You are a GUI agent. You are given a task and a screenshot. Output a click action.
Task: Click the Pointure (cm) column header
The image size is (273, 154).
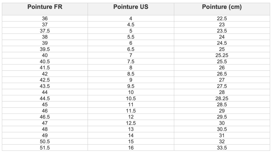[x=222, y=7]
